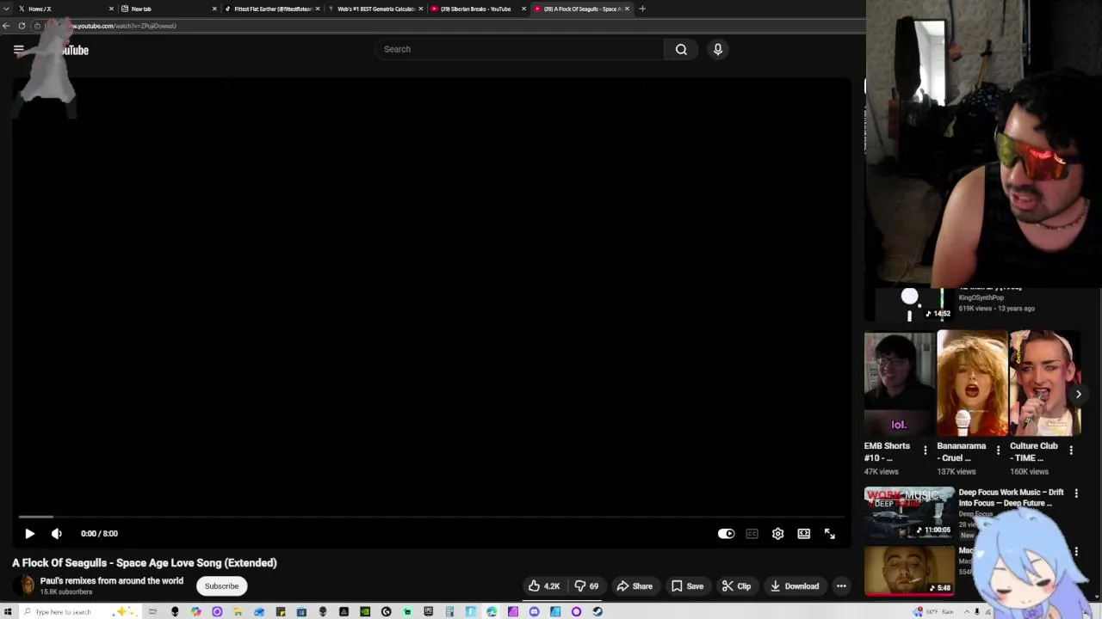Click the video progress bar
Screen dimensions: 1102x619
pyautogui.click(x=430, y=517)
